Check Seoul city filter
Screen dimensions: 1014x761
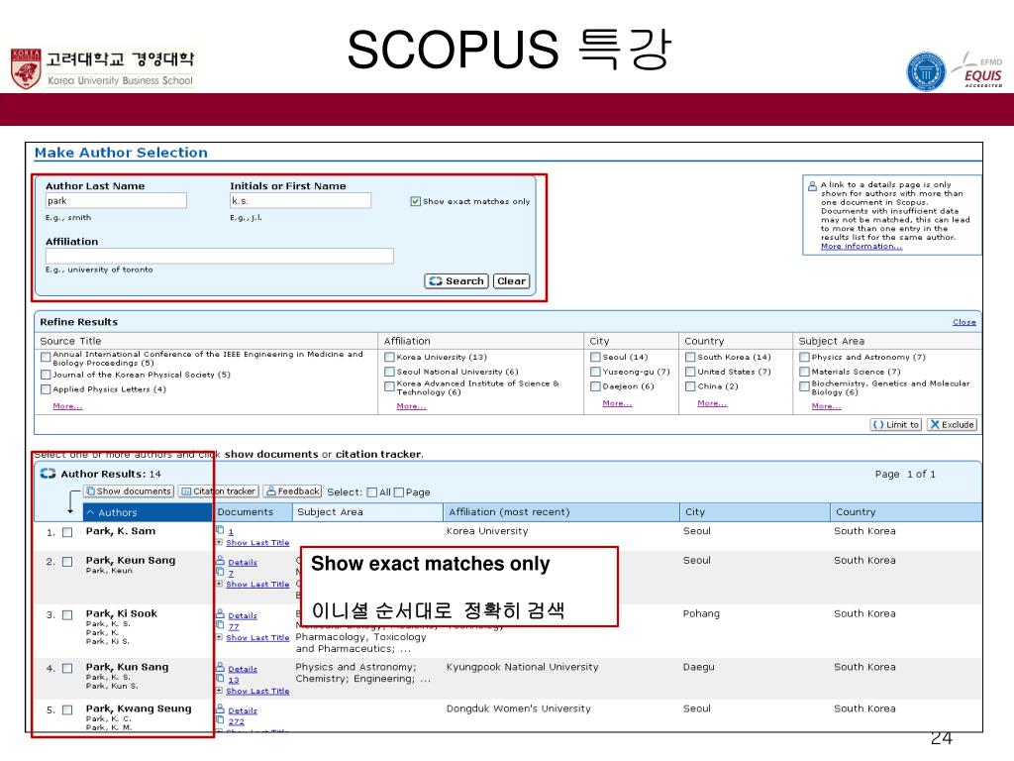(x=595, y=357)
